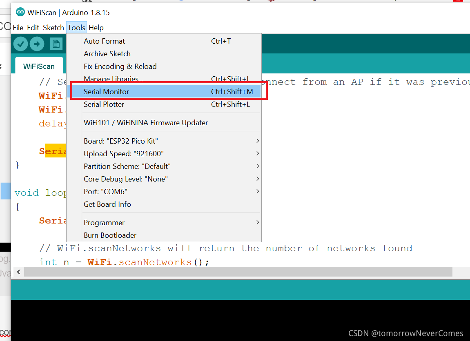Image resolution: width=470 pixels, height=341 pixels.
Task: Click Get Board Info
Action: pyautogui.click(x=164, y=204)
